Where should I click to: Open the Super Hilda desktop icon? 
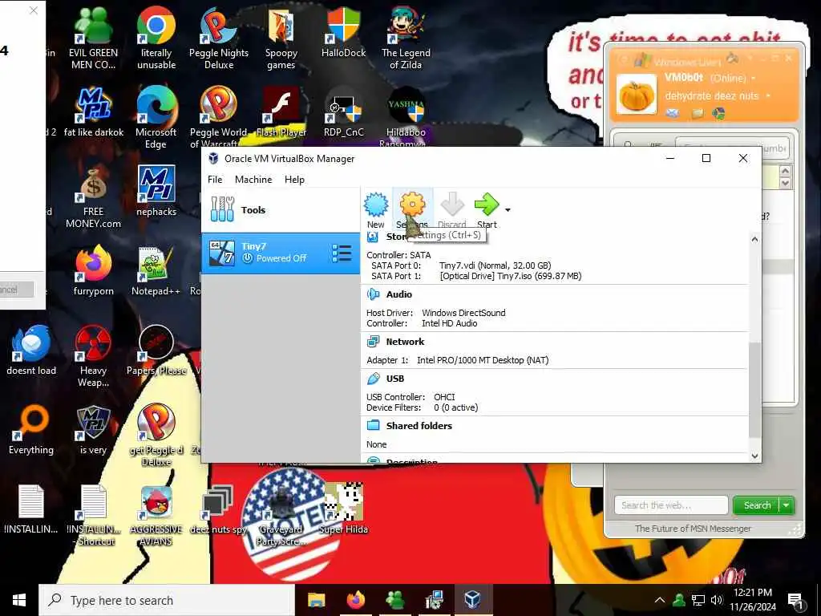(x=343, y=509)
